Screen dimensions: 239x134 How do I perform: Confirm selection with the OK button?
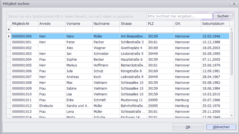188,127
